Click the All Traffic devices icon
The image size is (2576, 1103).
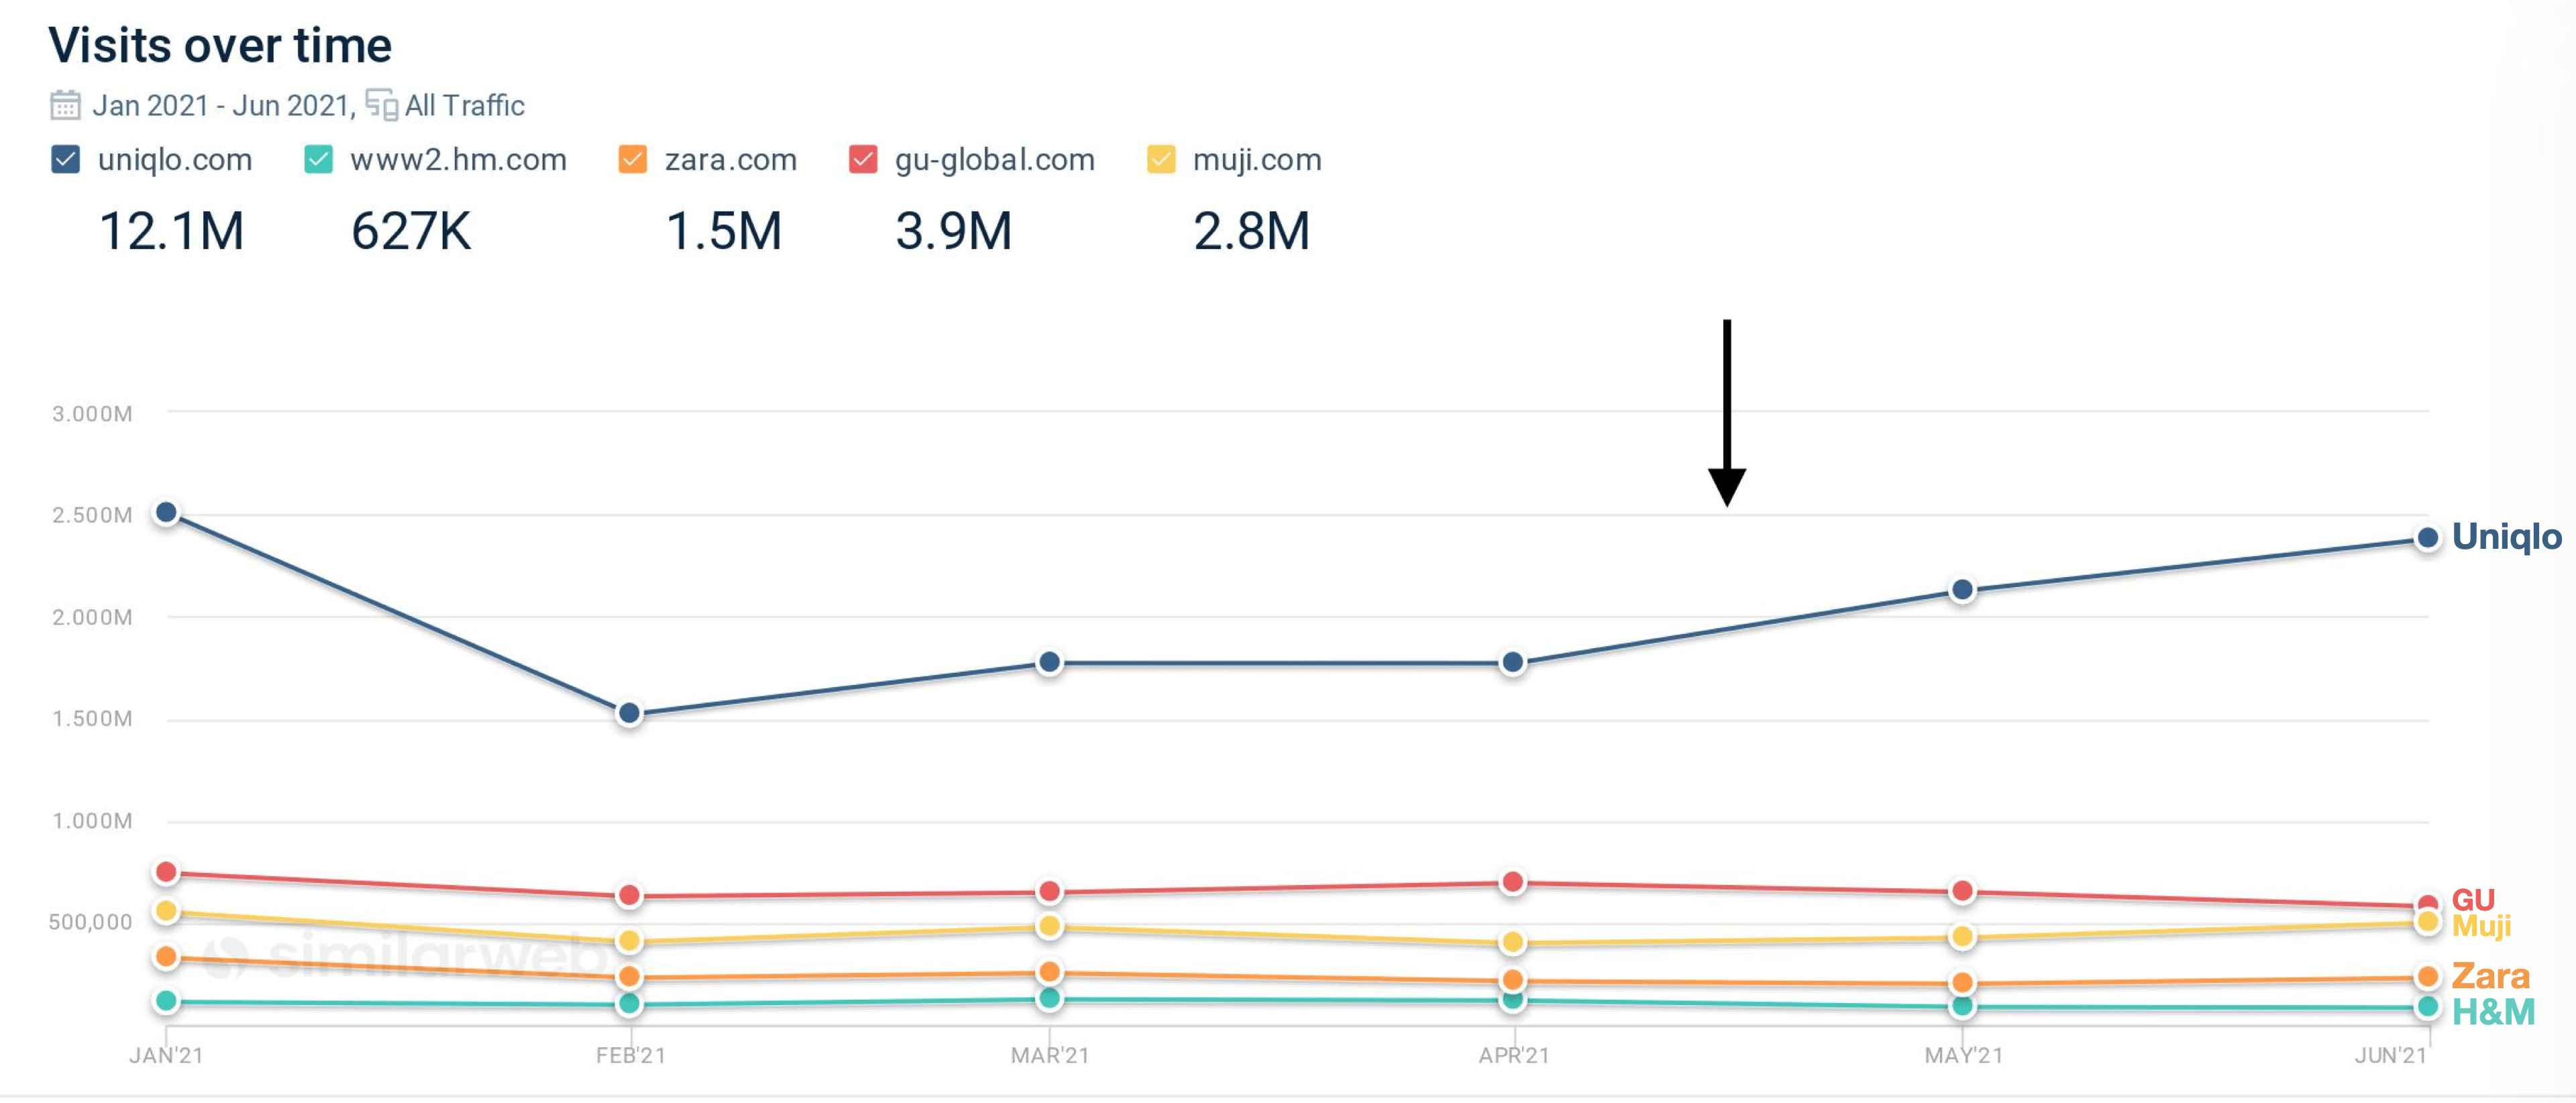(381, 104)
